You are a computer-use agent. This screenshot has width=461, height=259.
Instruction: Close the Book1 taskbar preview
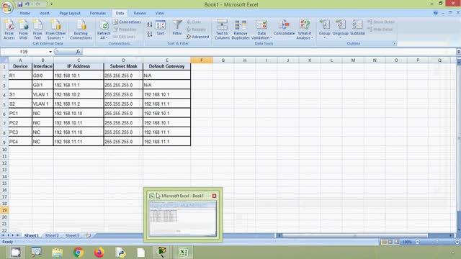point(215,196)
